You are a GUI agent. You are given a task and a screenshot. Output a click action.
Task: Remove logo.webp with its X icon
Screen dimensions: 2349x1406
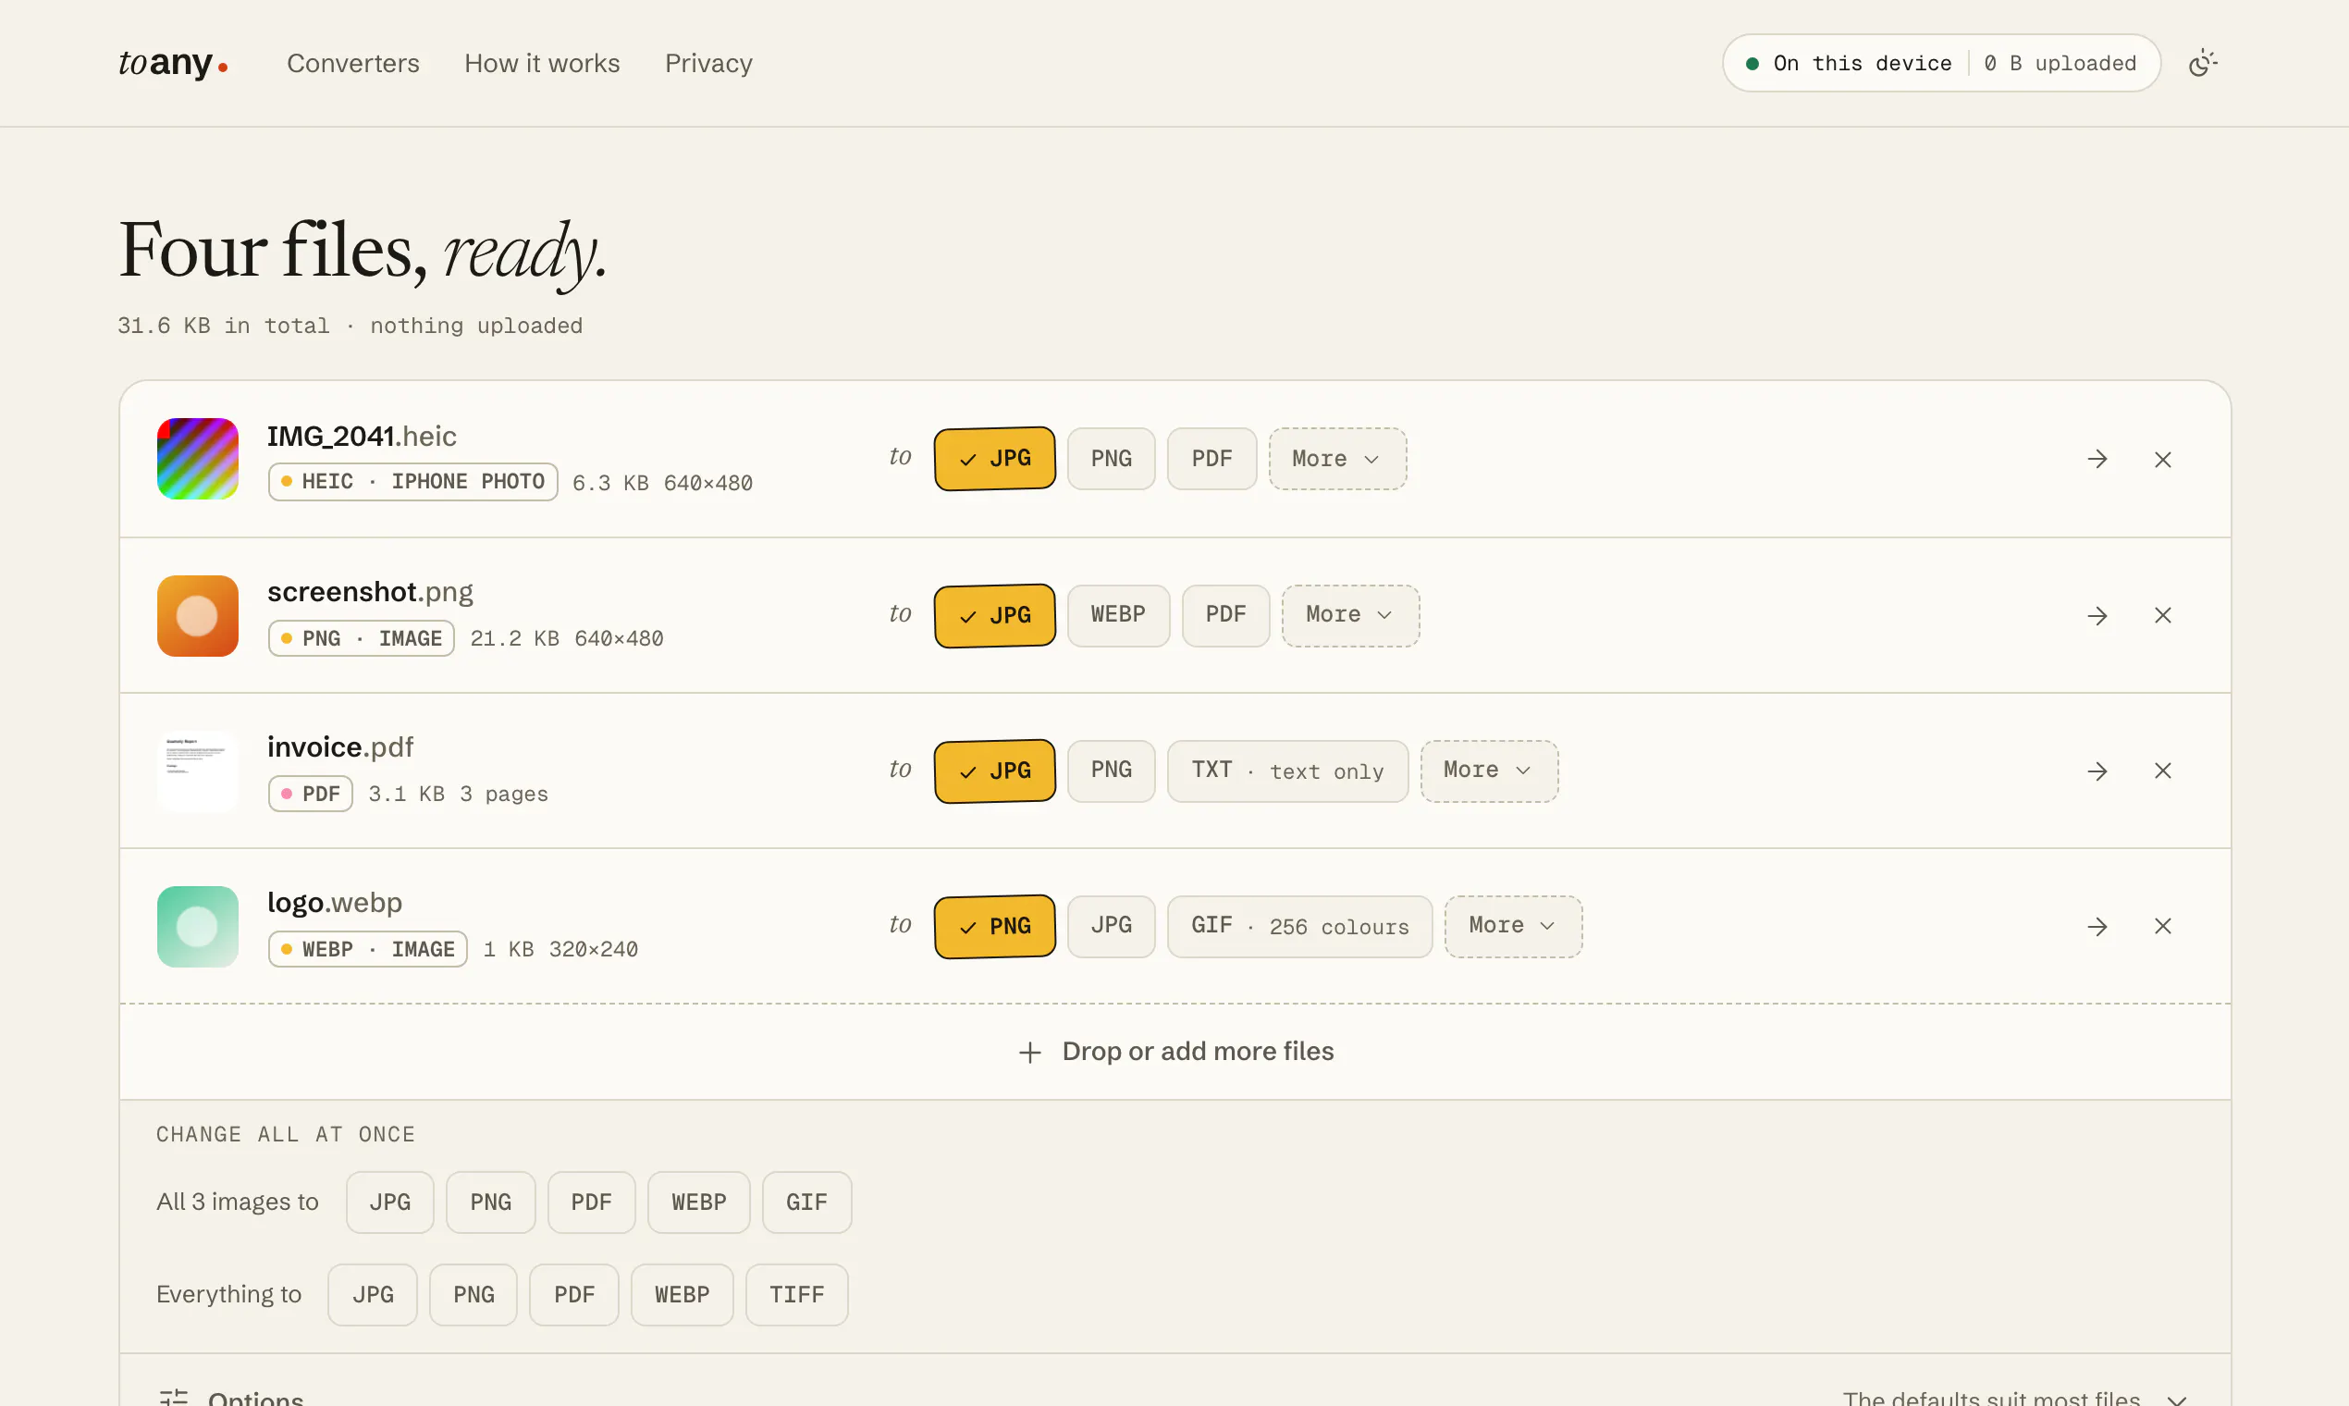[x=2162, y=927]
